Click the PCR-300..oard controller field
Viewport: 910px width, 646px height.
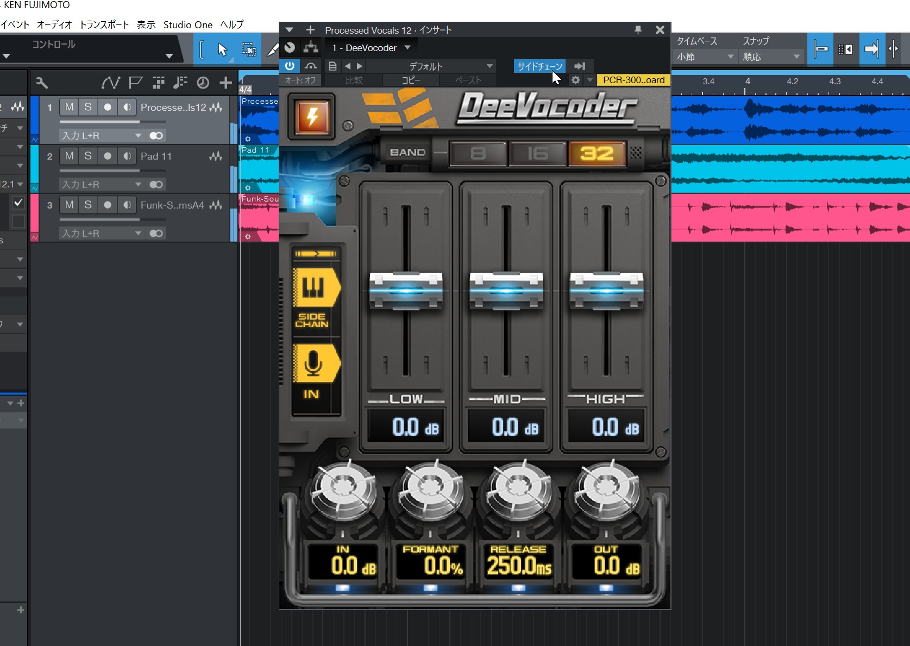pyautogui.click(x=633, y=80)
